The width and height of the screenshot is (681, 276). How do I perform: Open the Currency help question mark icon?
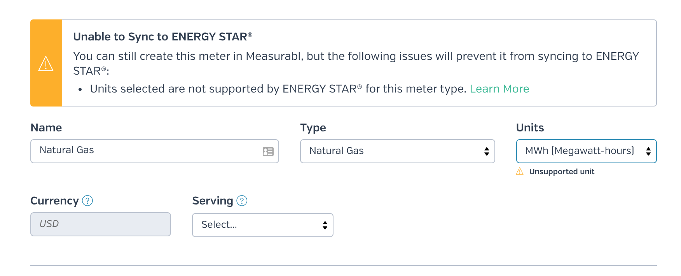click(x=87, y=201)
